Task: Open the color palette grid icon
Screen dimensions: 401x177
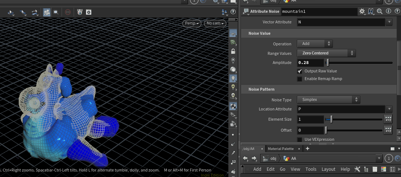Action: (x=384, y=169)
